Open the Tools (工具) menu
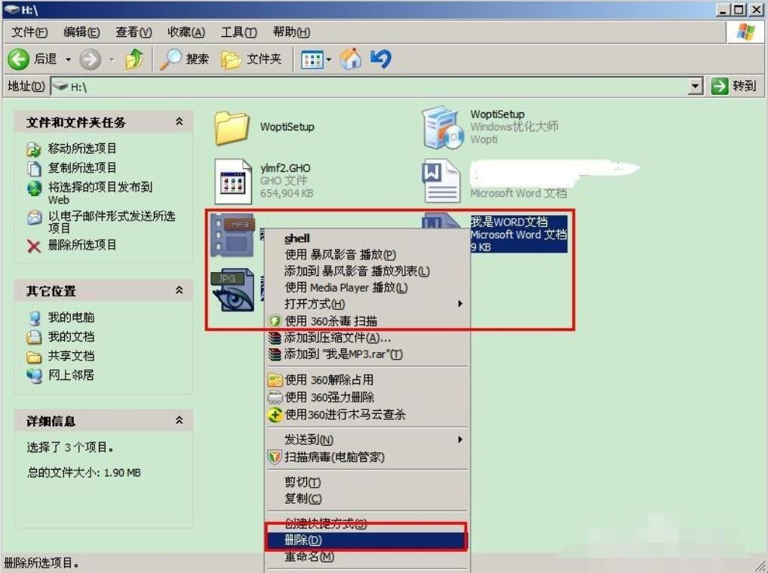The image size is (768, 573). (238, 32)
